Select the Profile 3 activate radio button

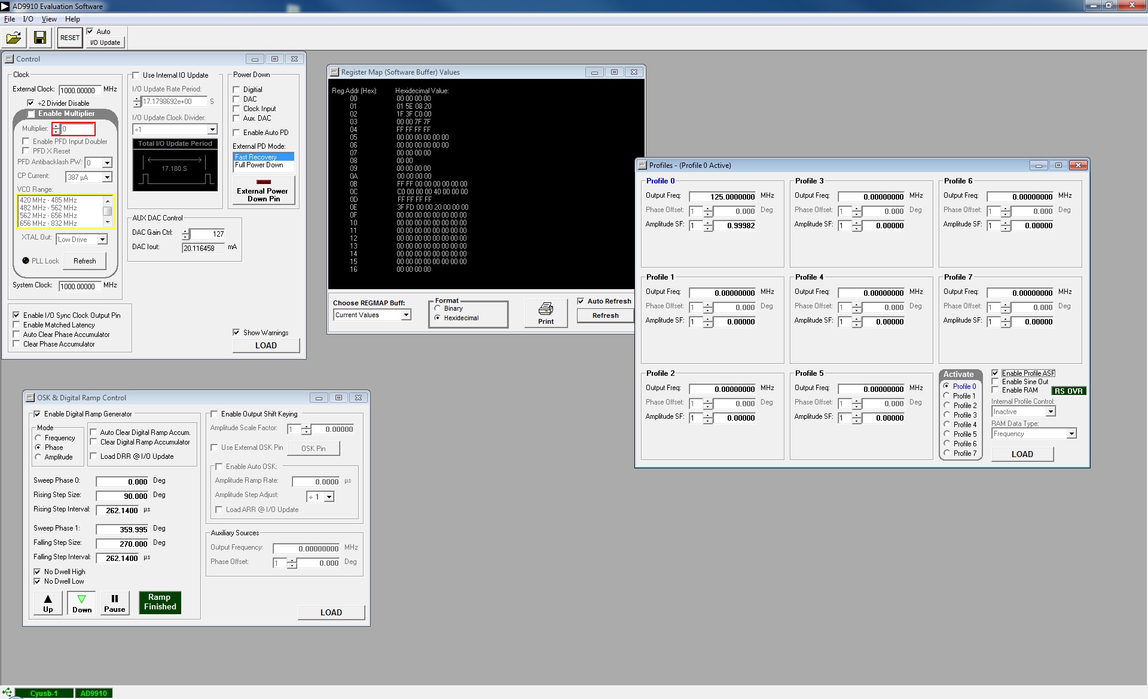point(947,415)
